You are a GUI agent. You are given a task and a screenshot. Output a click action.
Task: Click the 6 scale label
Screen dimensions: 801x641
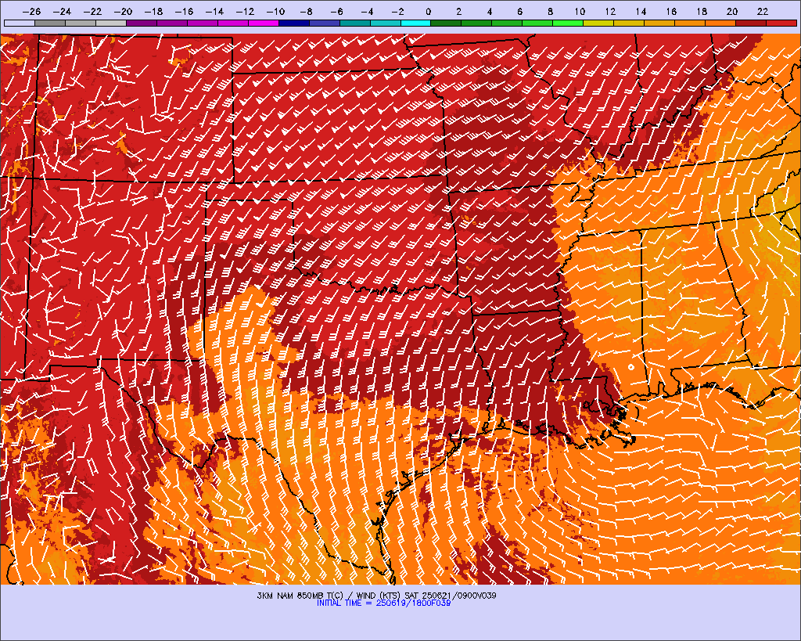519,12
